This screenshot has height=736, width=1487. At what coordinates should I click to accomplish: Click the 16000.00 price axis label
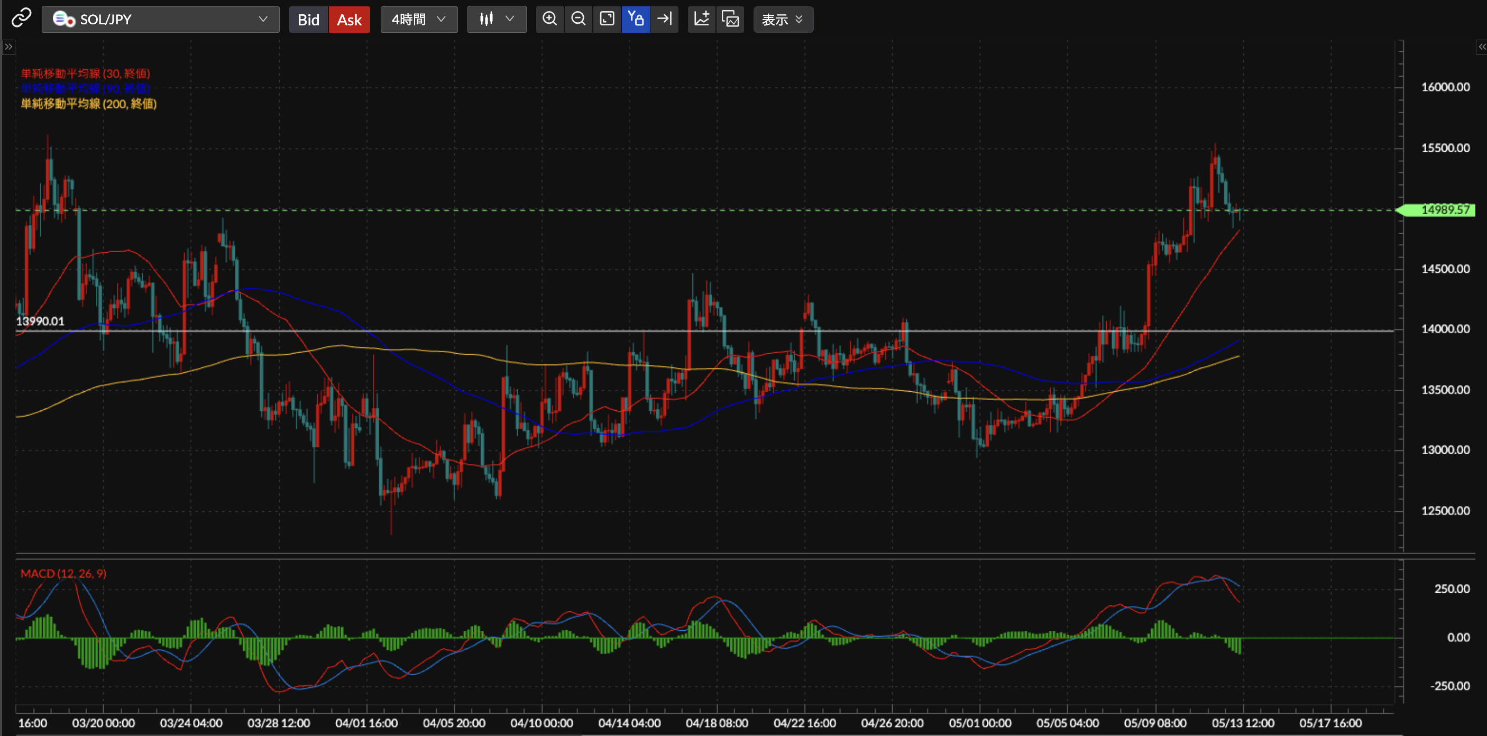click(x=1445, y=87)
